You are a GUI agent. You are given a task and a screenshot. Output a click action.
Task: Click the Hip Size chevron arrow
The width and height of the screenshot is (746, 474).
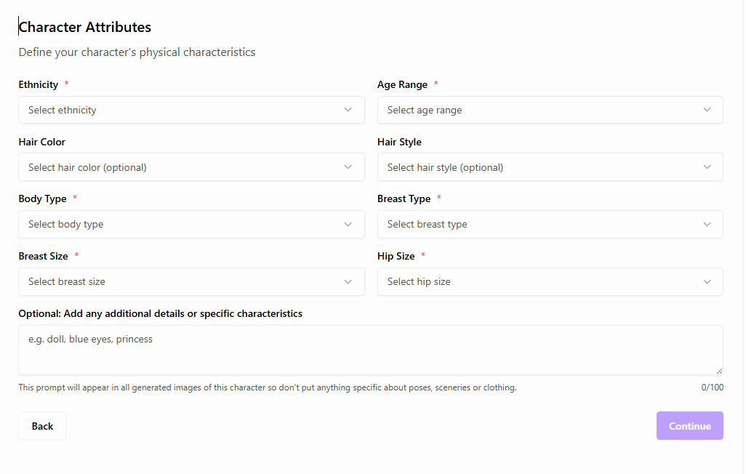click(x=707, y=282)
